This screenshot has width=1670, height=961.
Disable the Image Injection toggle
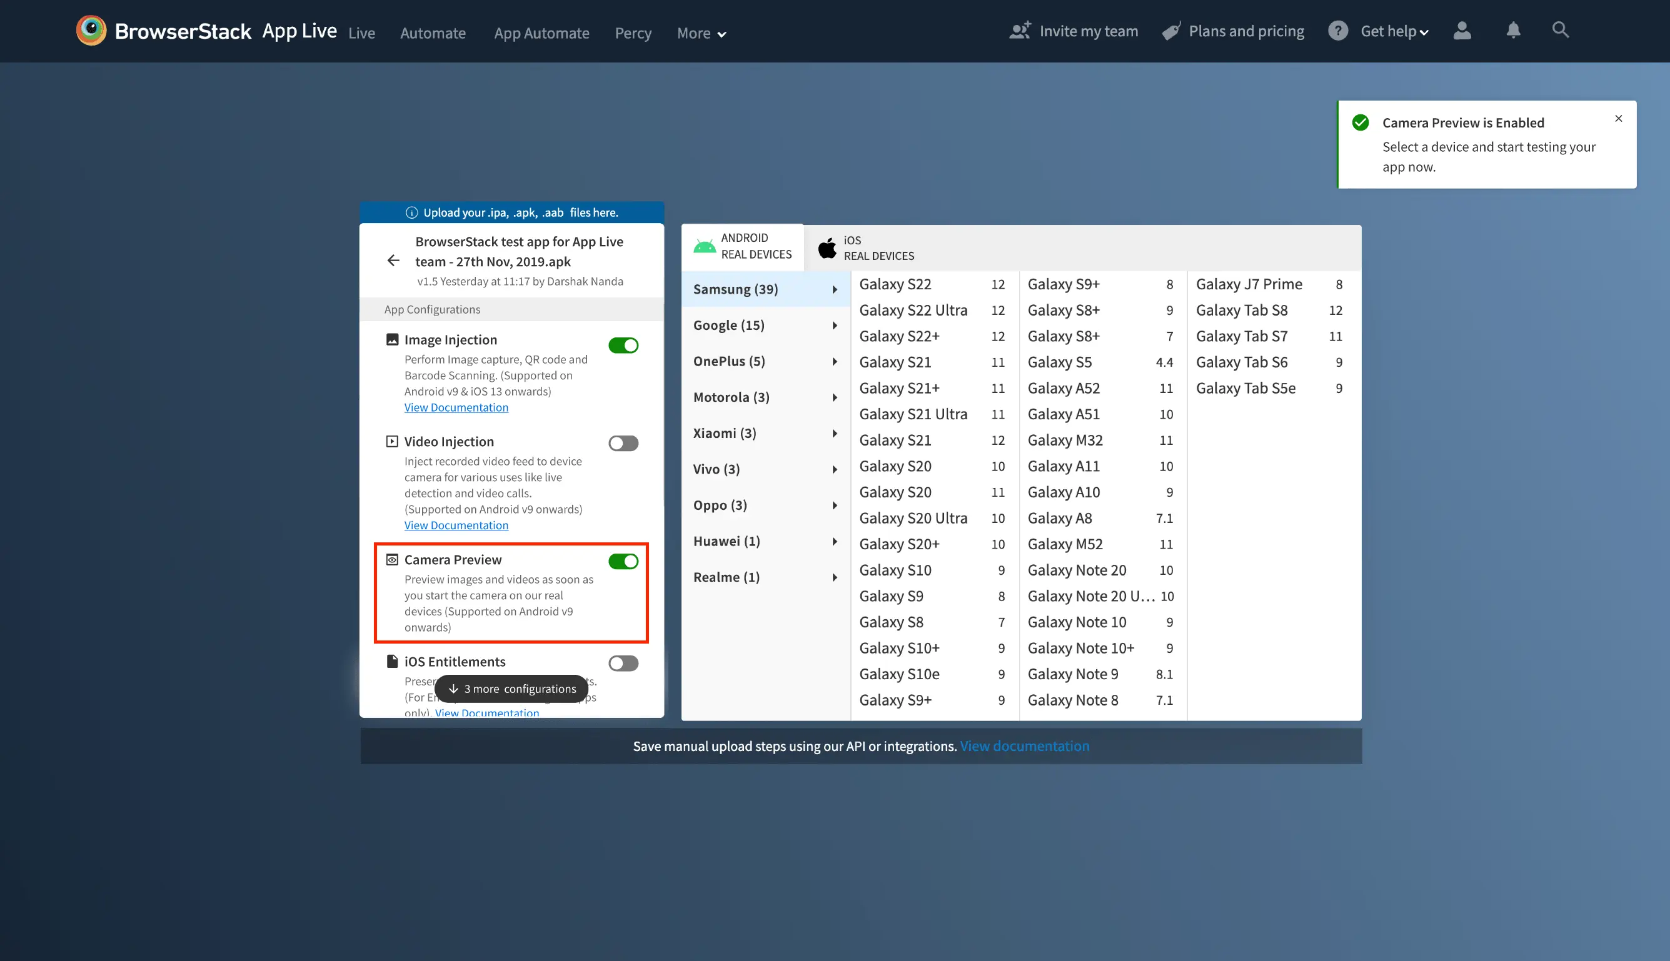coord(623,345)
